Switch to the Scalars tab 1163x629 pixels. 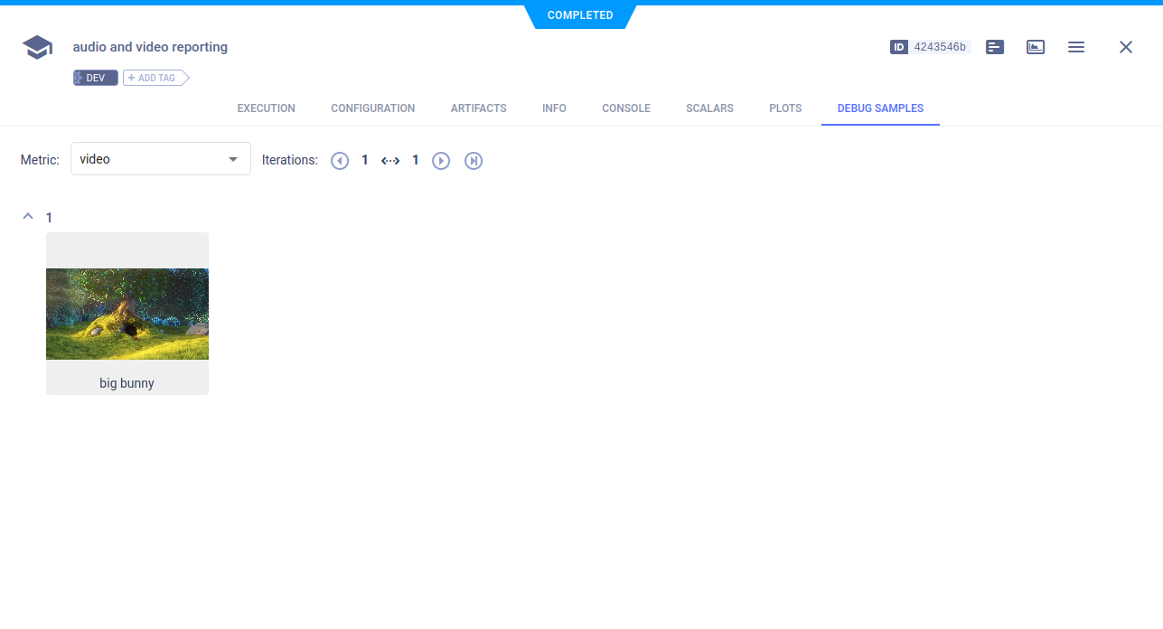709,108
